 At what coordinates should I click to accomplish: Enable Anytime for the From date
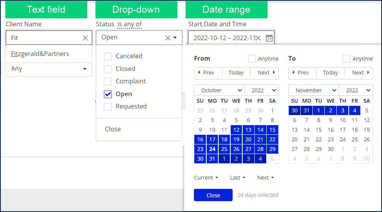click(x=252, y=59)
